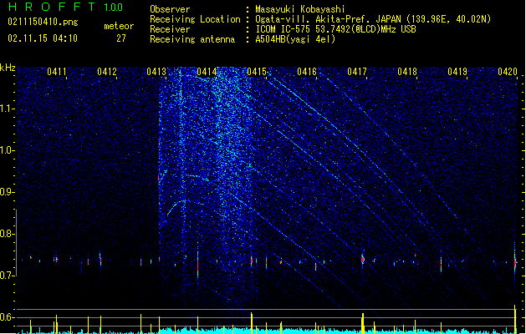
Task: Click receiver value ICOM IC-575 53.7492 MHz
Action: click(x=335, y=29)
